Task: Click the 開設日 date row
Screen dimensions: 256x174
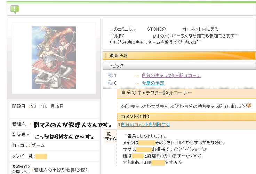Action: [x=54, y=106]
